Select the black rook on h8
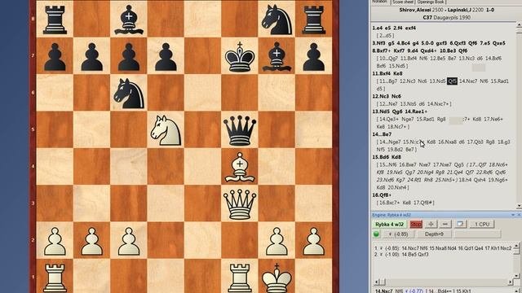Viewport: 522px width, 293px height. 313,20
